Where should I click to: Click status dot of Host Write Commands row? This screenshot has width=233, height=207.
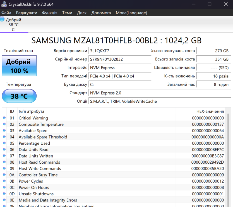click(4, 168)
